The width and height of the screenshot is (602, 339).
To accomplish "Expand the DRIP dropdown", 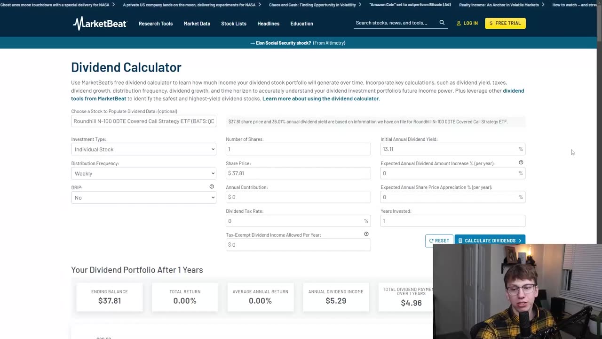I will 143,197.
